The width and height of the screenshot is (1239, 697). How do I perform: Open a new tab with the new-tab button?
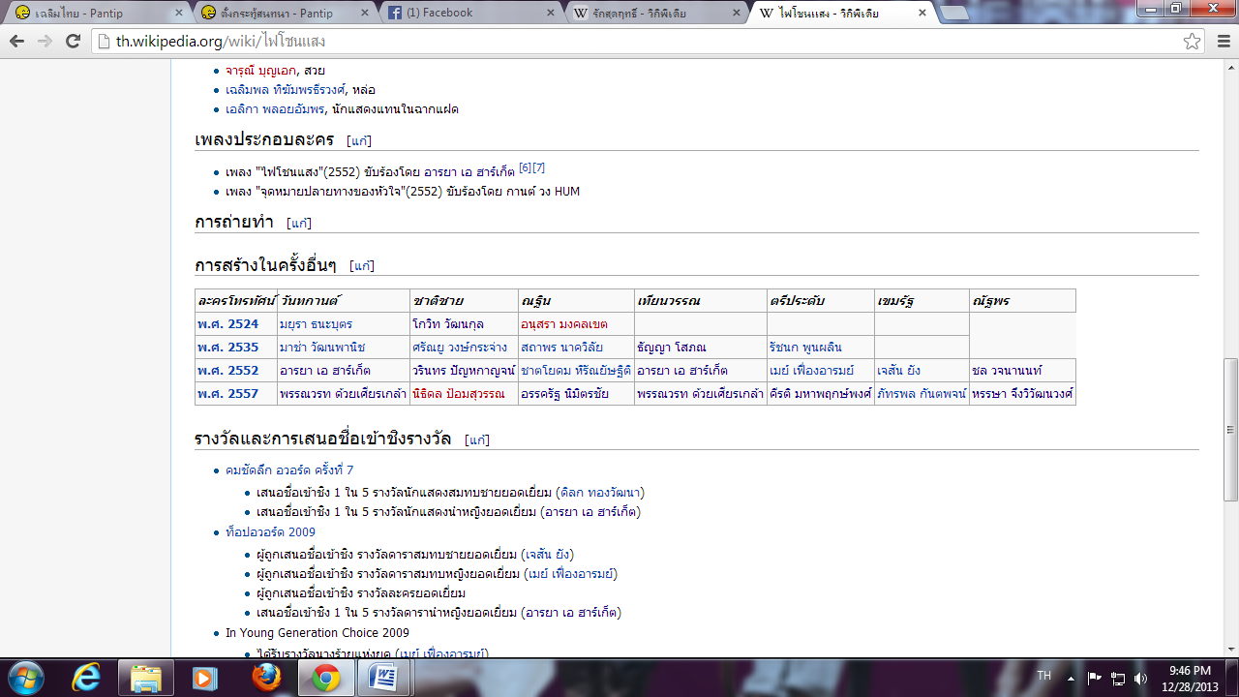(955, 14)
